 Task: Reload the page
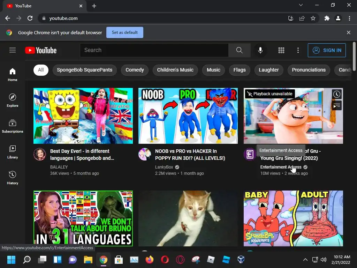point(30,18)
